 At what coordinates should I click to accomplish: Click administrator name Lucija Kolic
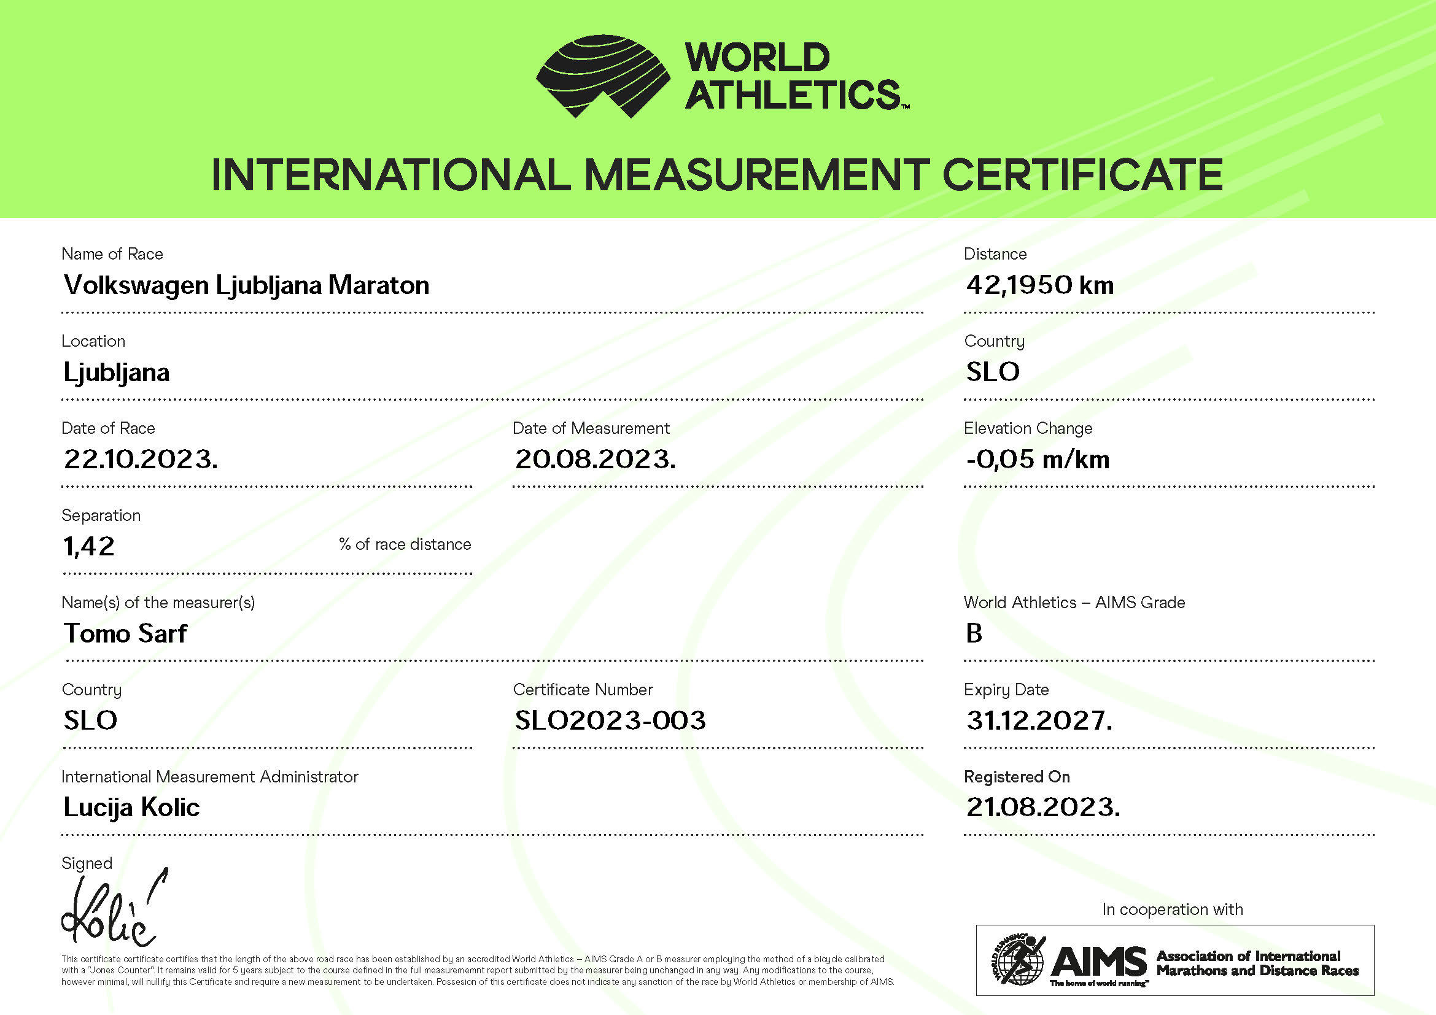pyautogui.click(x=131, y=808)
